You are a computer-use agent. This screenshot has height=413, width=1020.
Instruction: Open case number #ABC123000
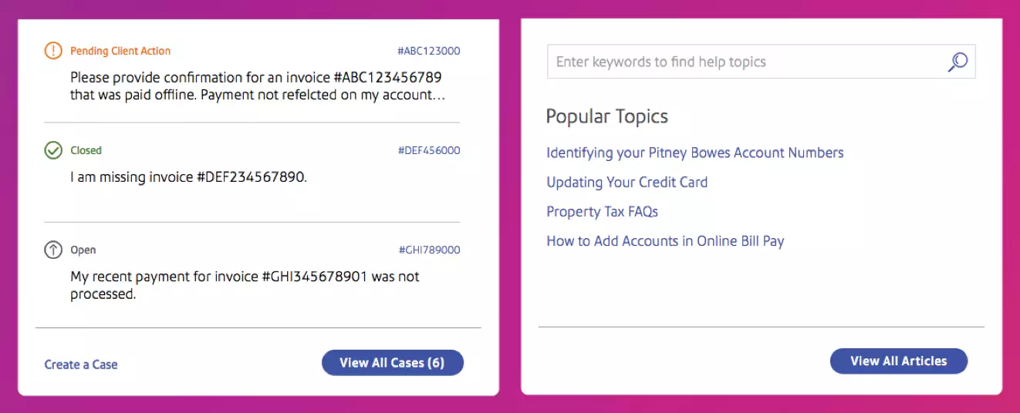tap(428, 51)
